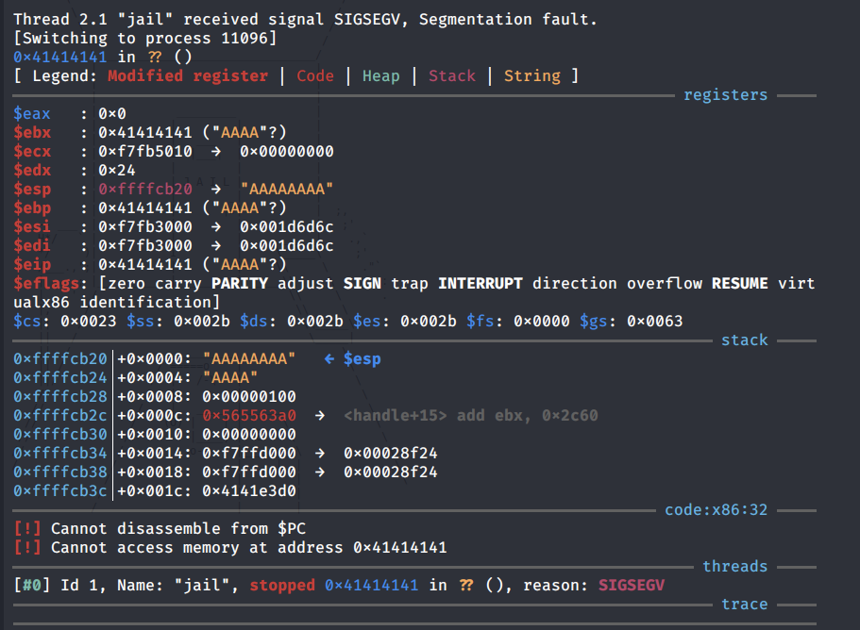860x630 pixels.
Task: Click the $eflags register label
Action: (x=45, y=283)
